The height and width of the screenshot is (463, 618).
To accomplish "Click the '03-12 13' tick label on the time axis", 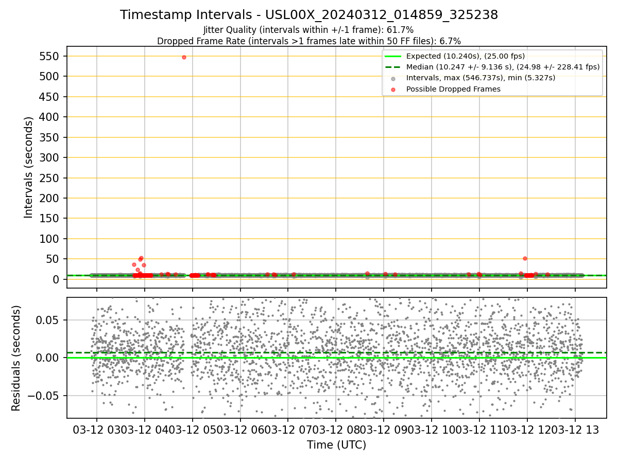I will [575, 430].
